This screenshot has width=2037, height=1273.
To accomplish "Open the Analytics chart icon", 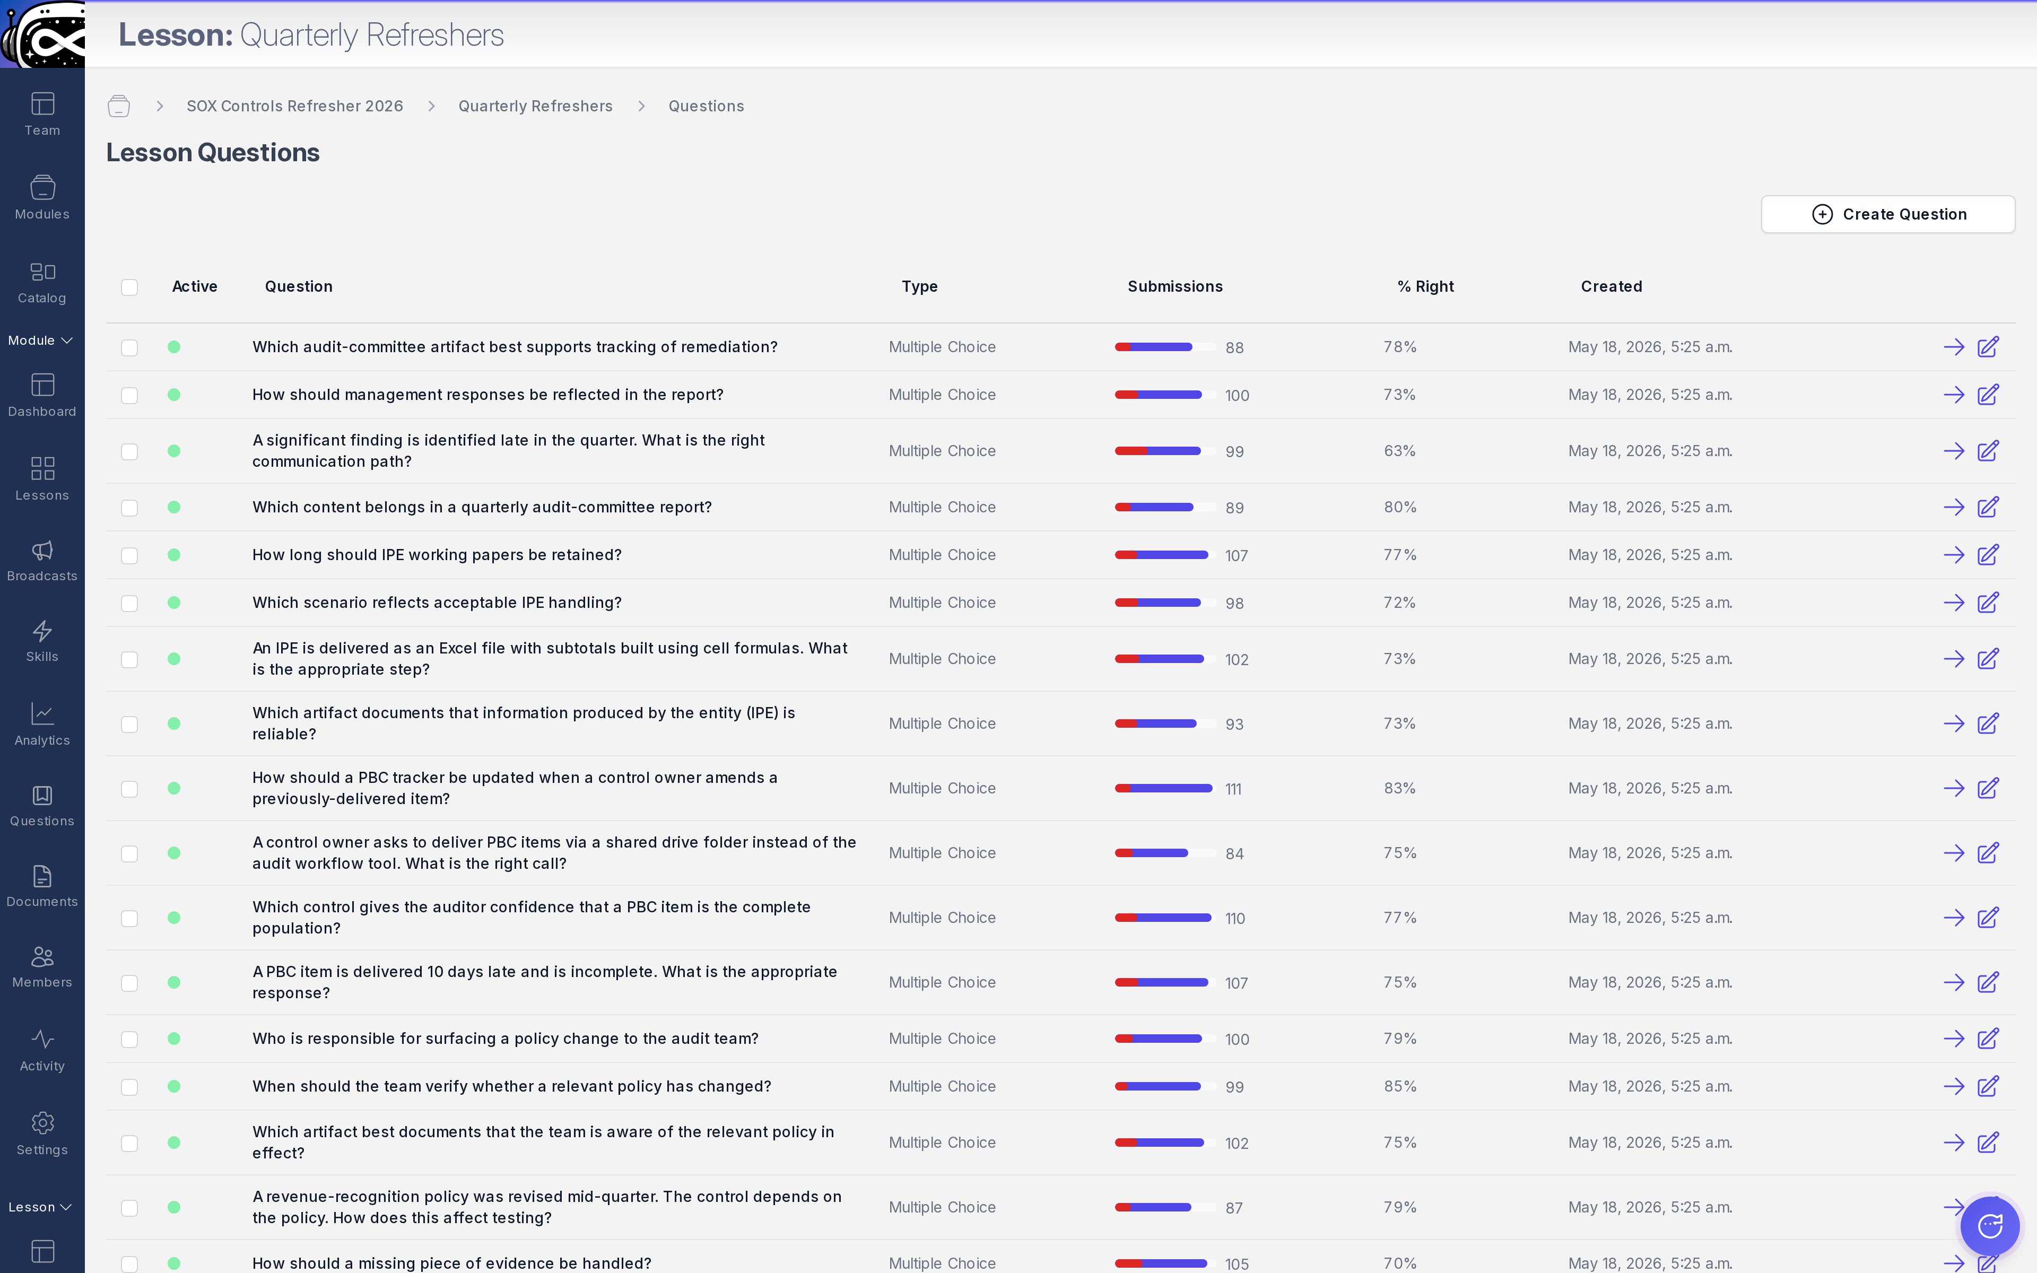I will [x=42, y=723].
